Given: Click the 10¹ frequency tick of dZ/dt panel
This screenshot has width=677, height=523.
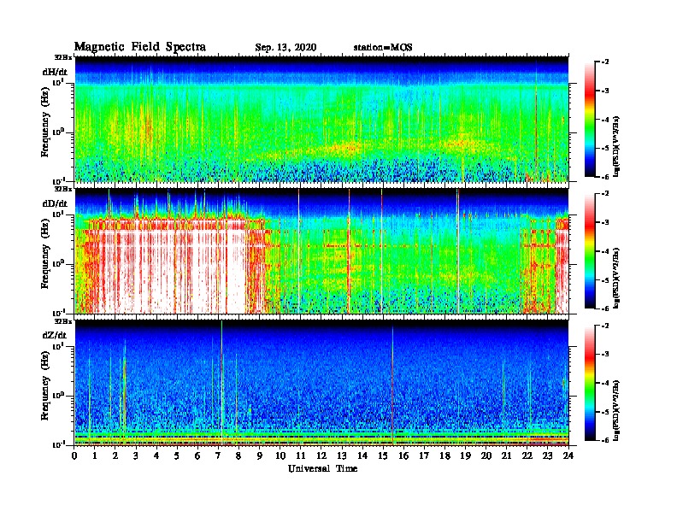Looking at the screenshot, I should (58, 346).
